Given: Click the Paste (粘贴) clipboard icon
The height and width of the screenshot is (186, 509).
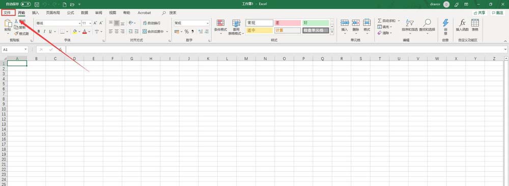Looking at the screenshot, I should click(x=8, y=23).
